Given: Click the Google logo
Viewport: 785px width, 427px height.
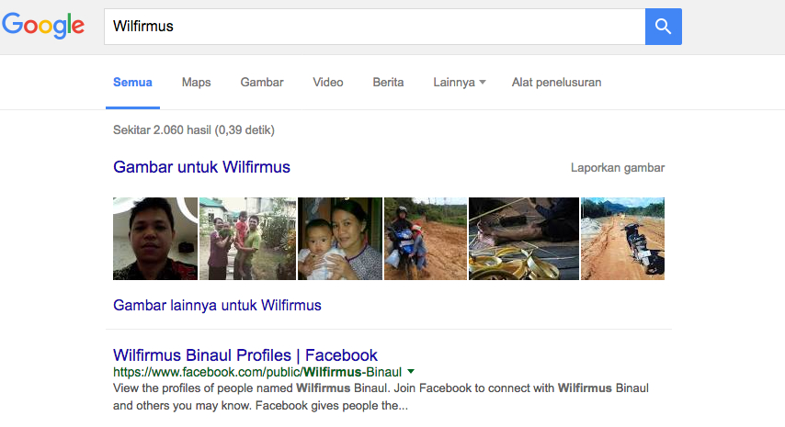Looking at the screenshot, I should click(x=43, y=26).
